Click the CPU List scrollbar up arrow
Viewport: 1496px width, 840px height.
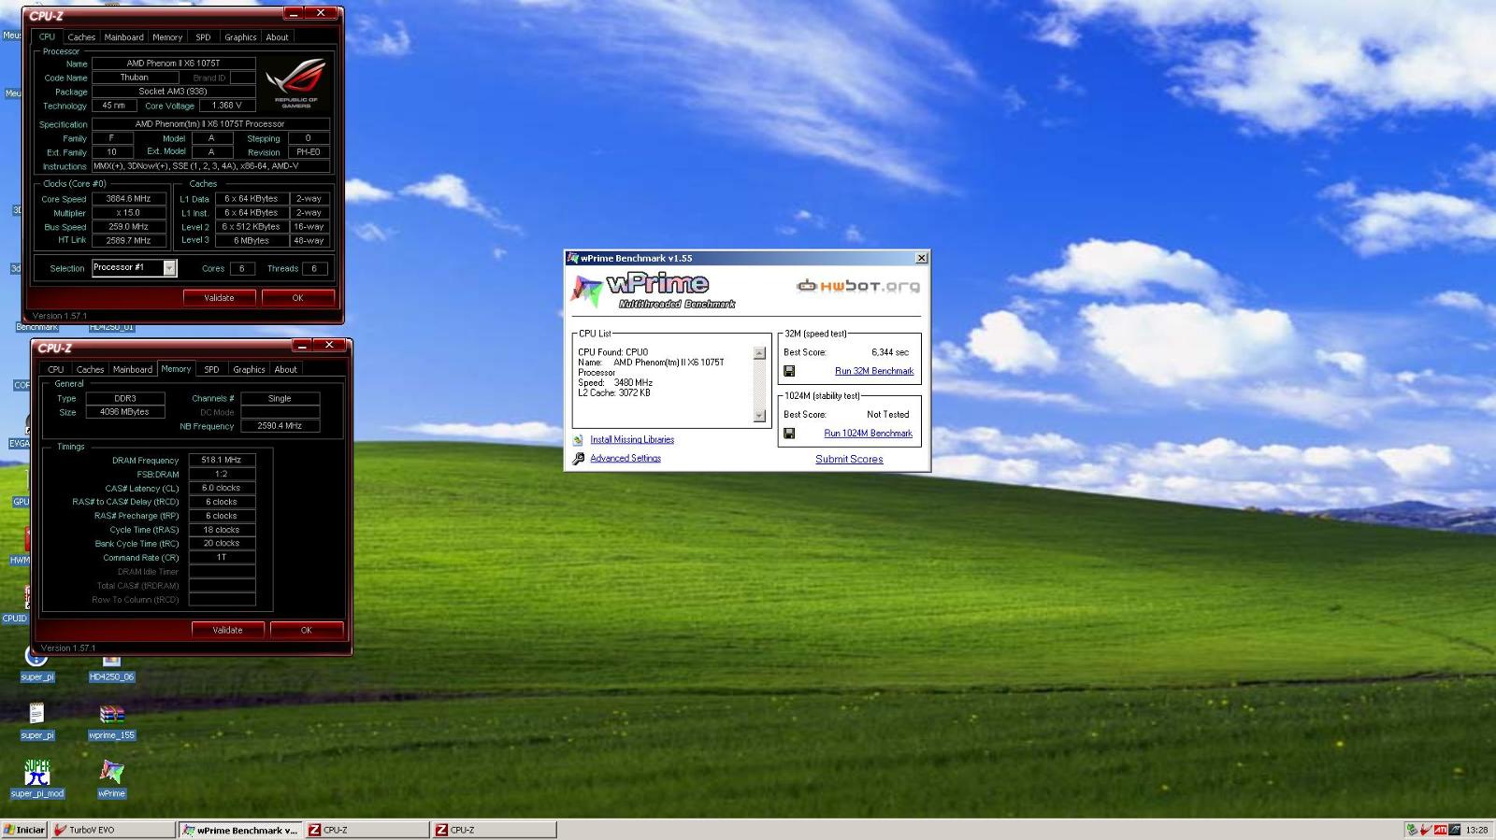[x=759, y=353]
